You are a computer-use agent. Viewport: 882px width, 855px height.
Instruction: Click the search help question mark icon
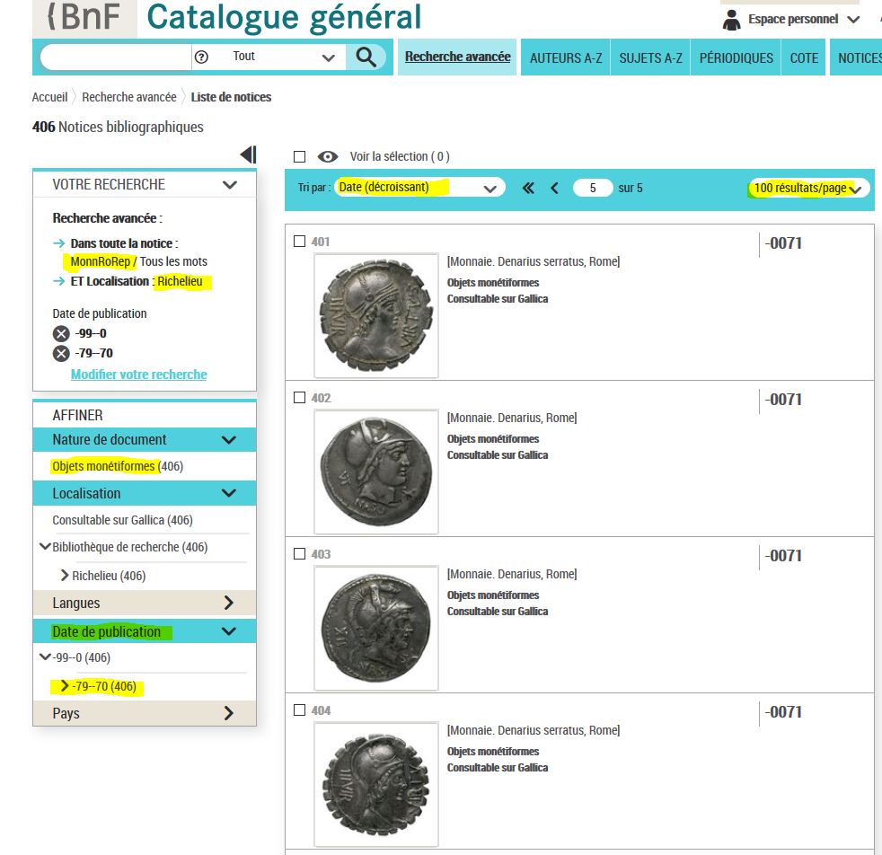click(x=201, y=57)
